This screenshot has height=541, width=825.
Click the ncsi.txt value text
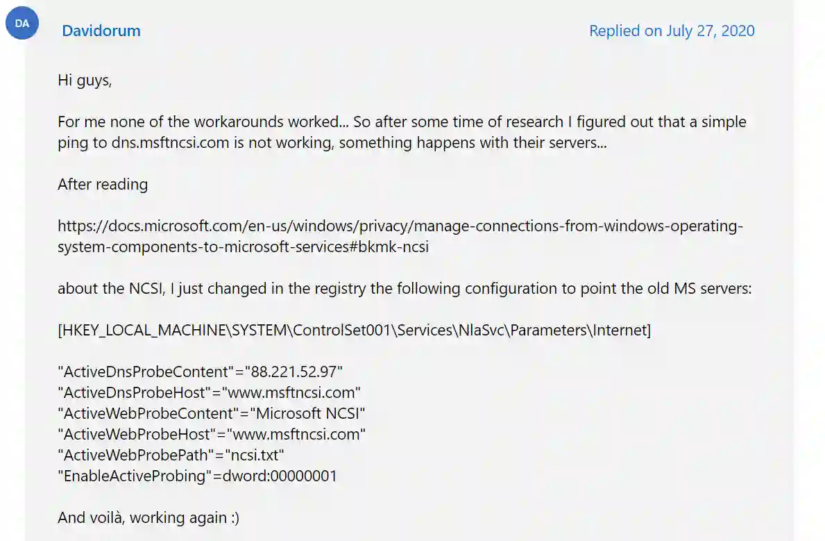255,455
